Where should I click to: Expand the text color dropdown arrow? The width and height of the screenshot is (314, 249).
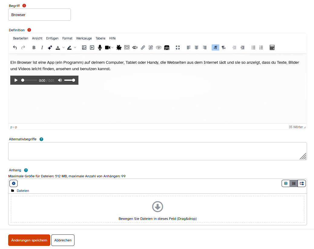pos(64,47)
